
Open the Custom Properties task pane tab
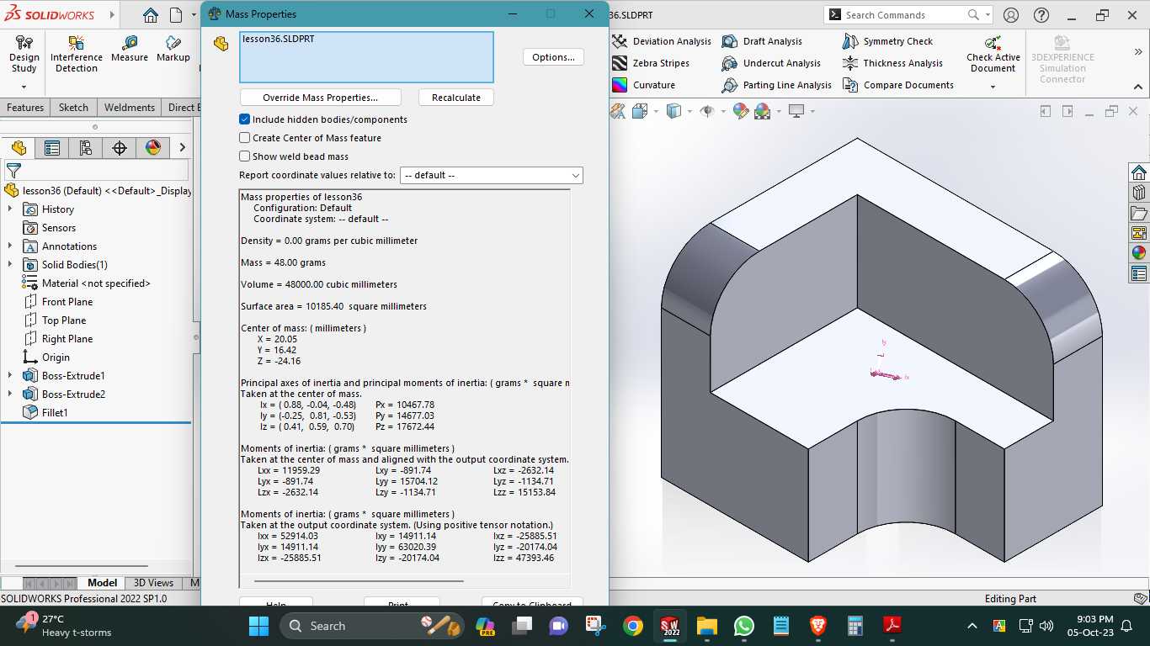1139,273
